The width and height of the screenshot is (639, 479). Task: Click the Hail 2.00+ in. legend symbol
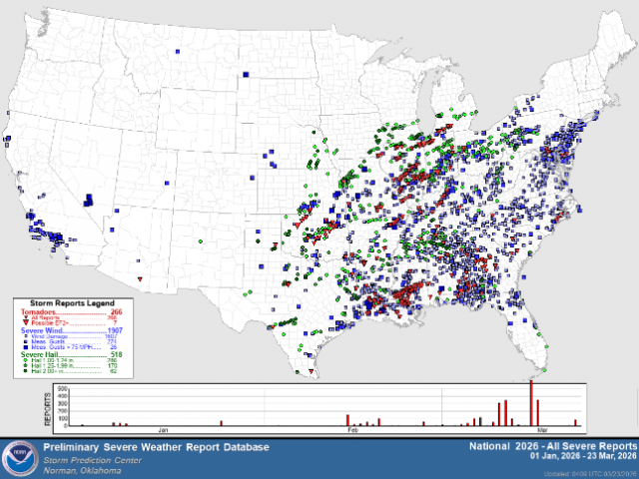pos(24,369)
